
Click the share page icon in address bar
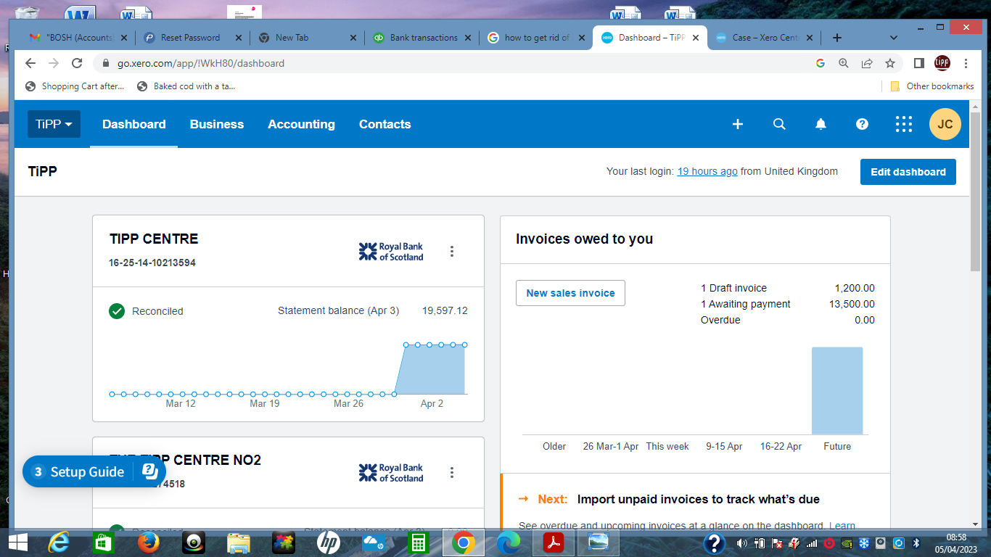pyautogui.click(x=867, y=63)
